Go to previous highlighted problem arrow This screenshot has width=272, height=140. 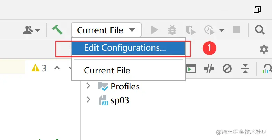(x=57, y=68)
